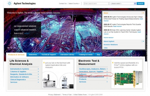Viewport: 150px width, 96px height.
Task: Open the Privacy Statement link
Action: click(x=54, y=94)
